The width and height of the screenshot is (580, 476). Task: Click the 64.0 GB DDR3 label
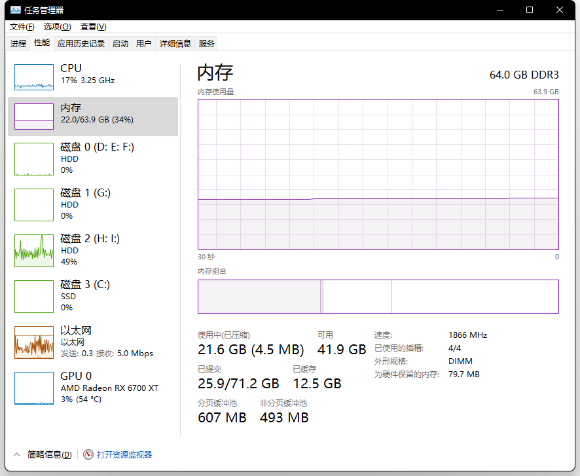tap(524, 75)
